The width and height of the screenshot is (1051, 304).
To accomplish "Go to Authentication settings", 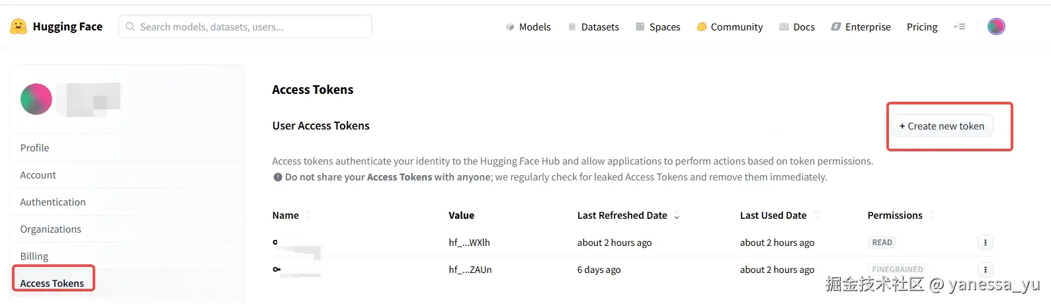I will pyautogui.click(x=53, y=202).
